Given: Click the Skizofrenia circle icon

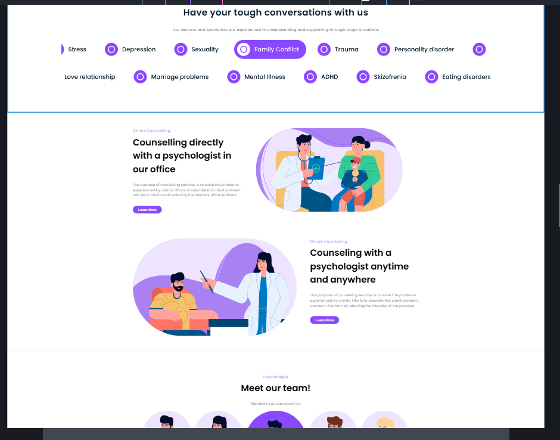Looking at the screenshot, I should (363, 77).
